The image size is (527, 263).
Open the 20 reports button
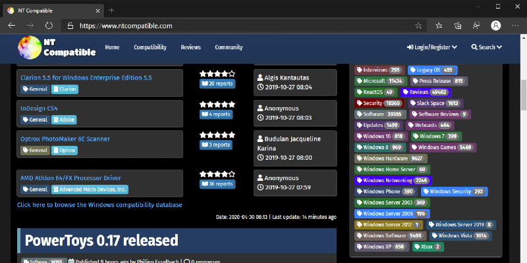(x=217, y=84)
